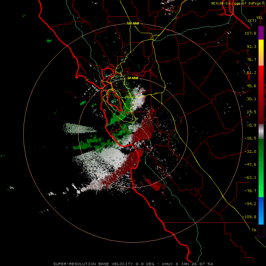Click the VEL legend title

[x=259, y=18]
